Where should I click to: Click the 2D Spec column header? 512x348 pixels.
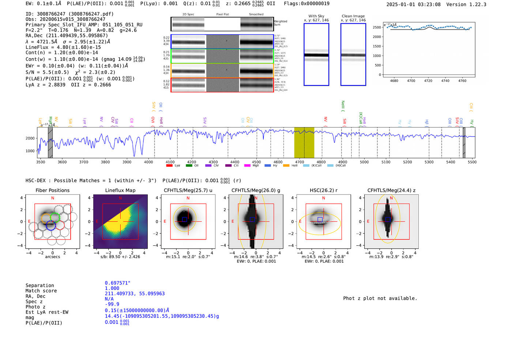click(188, 15)
